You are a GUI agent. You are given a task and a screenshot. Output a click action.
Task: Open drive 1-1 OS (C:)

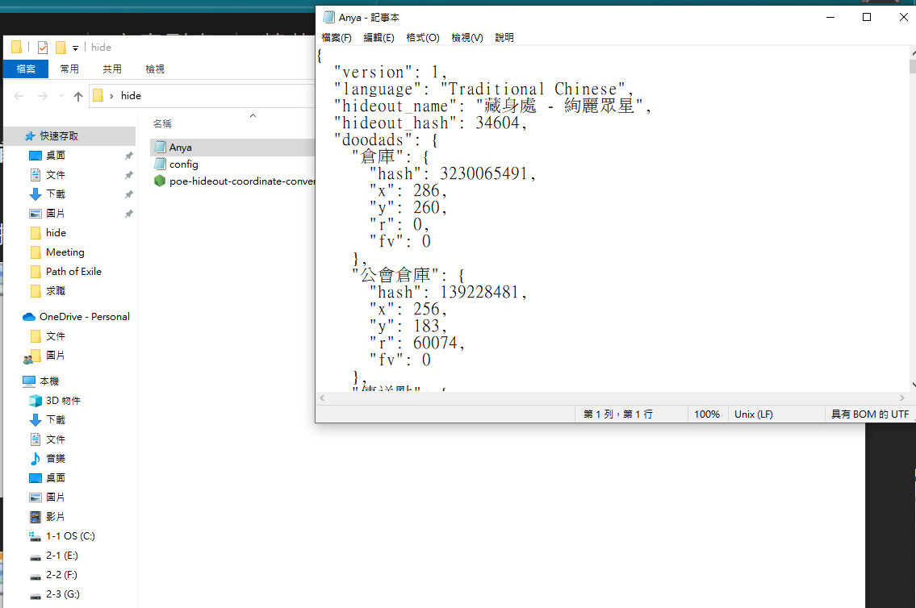[70, 535]
